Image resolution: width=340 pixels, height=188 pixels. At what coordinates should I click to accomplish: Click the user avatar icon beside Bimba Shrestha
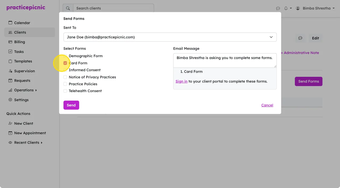[298, 8]
